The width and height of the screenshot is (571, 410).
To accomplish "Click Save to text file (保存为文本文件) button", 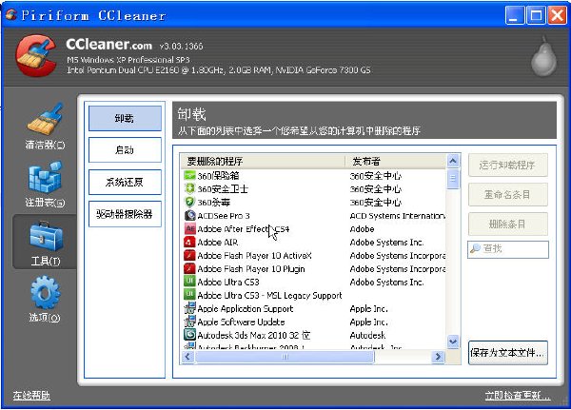I will click(507, 353).
